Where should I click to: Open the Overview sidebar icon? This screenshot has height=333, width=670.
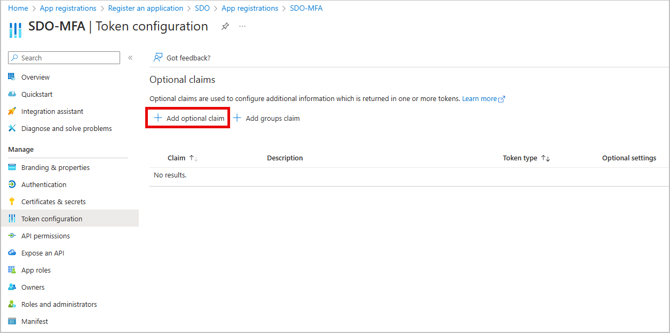click(x=12, y=77)
